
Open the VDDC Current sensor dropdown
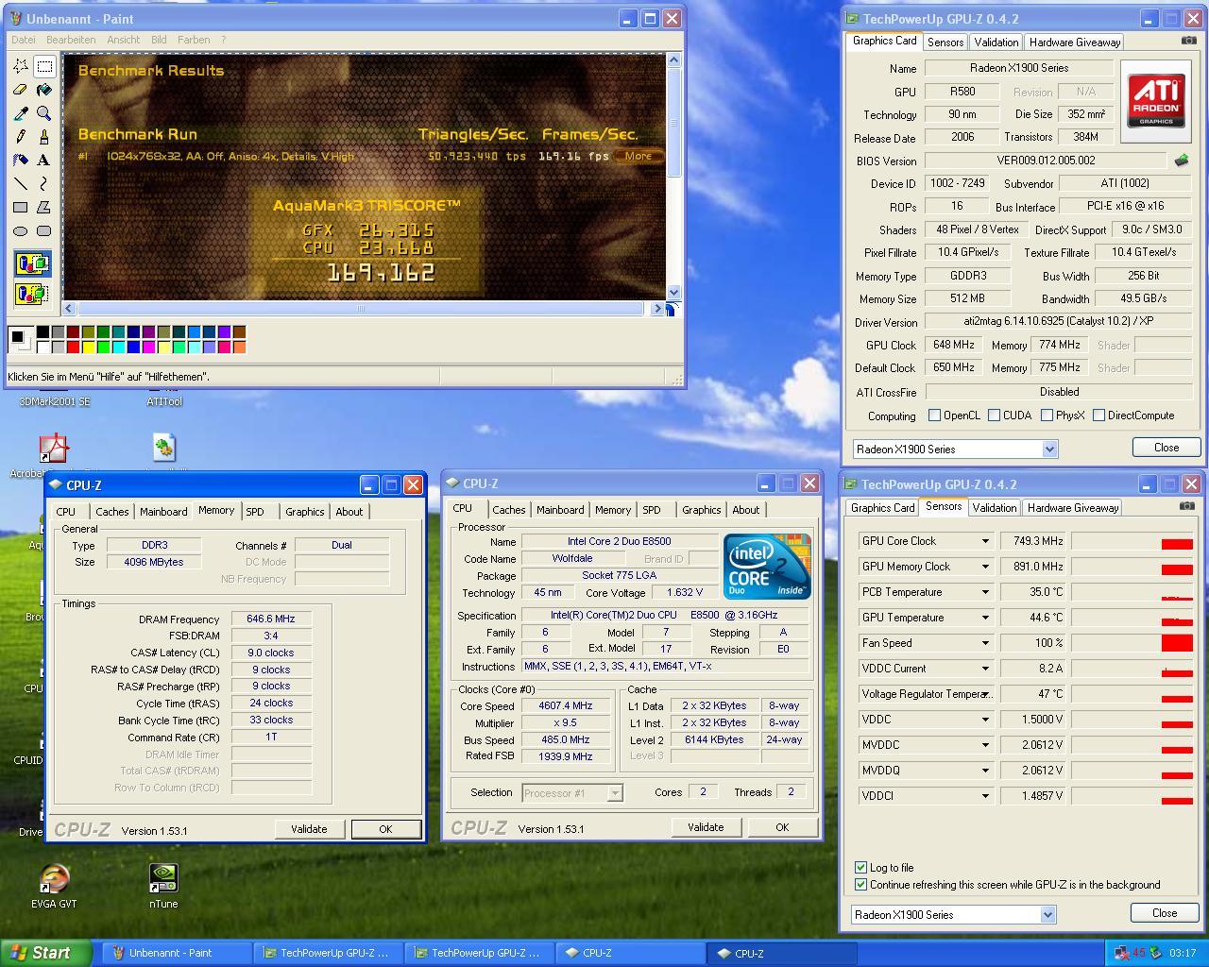click(x=985, y=669)
